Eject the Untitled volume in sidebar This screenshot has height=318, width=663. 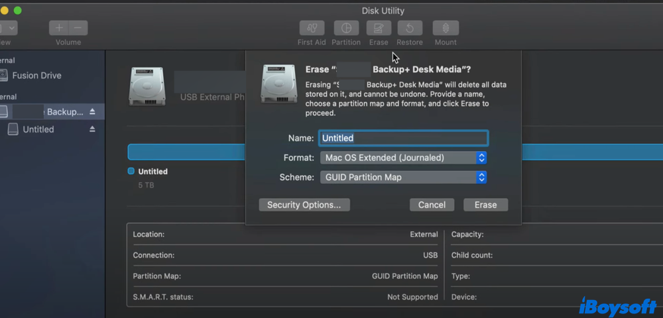(x=93, y=130)
